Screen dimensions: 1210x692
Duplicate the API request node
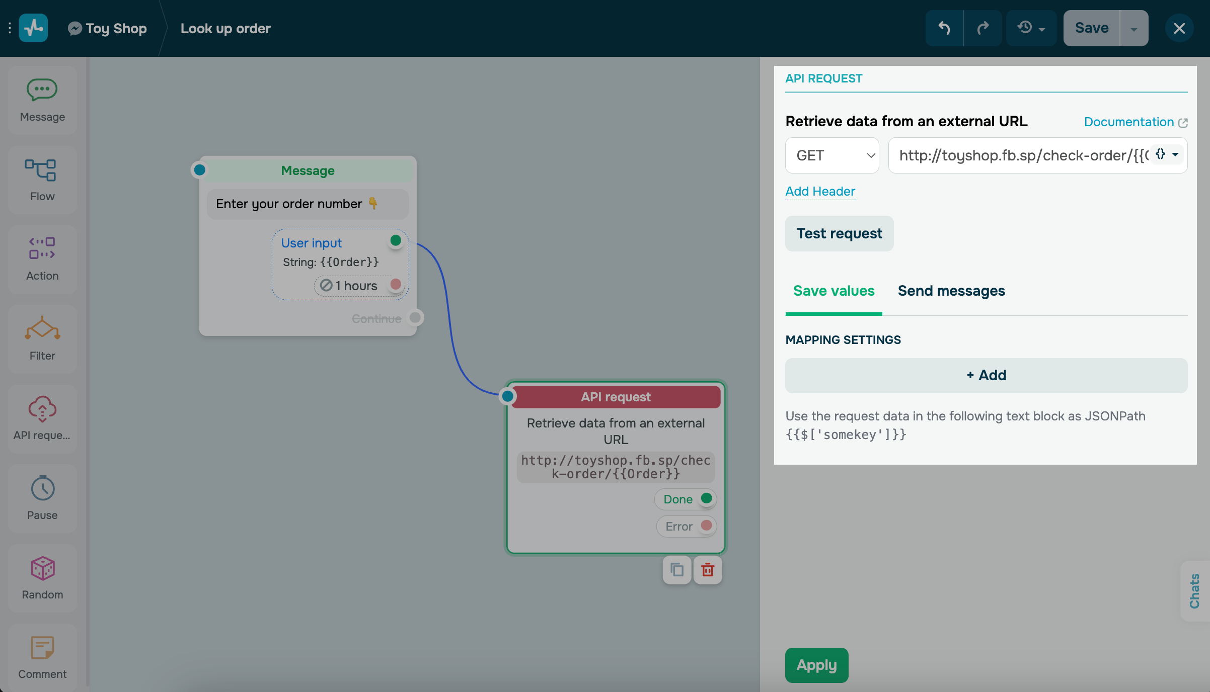pyautogui.click(x=676, y=570)
